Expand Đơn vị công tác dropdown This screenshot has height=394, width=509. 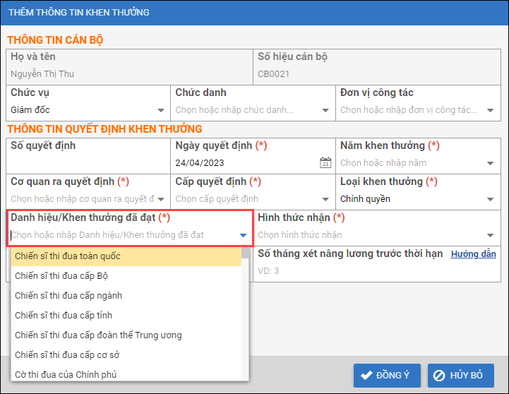490,110
